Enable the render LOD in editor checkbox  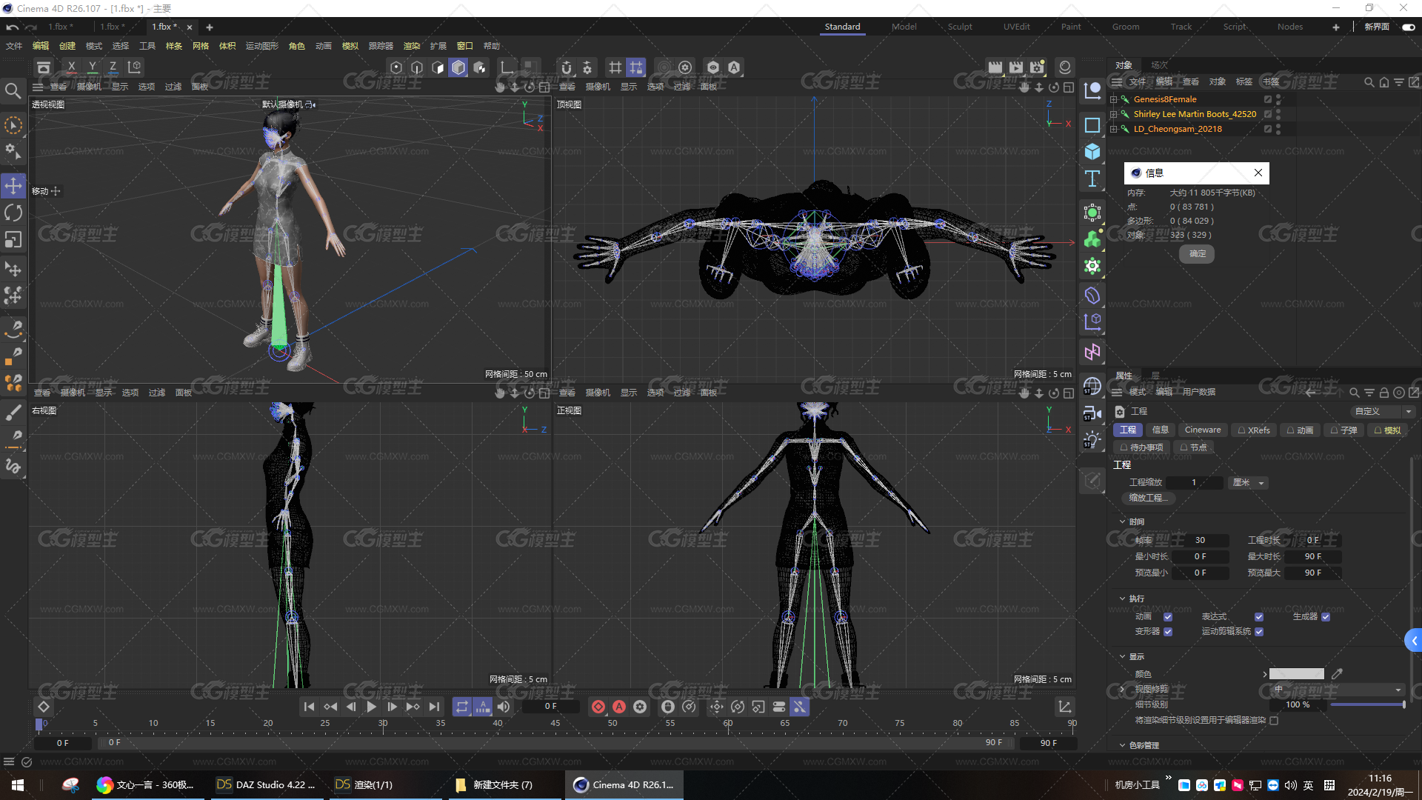coord(1274,721)
